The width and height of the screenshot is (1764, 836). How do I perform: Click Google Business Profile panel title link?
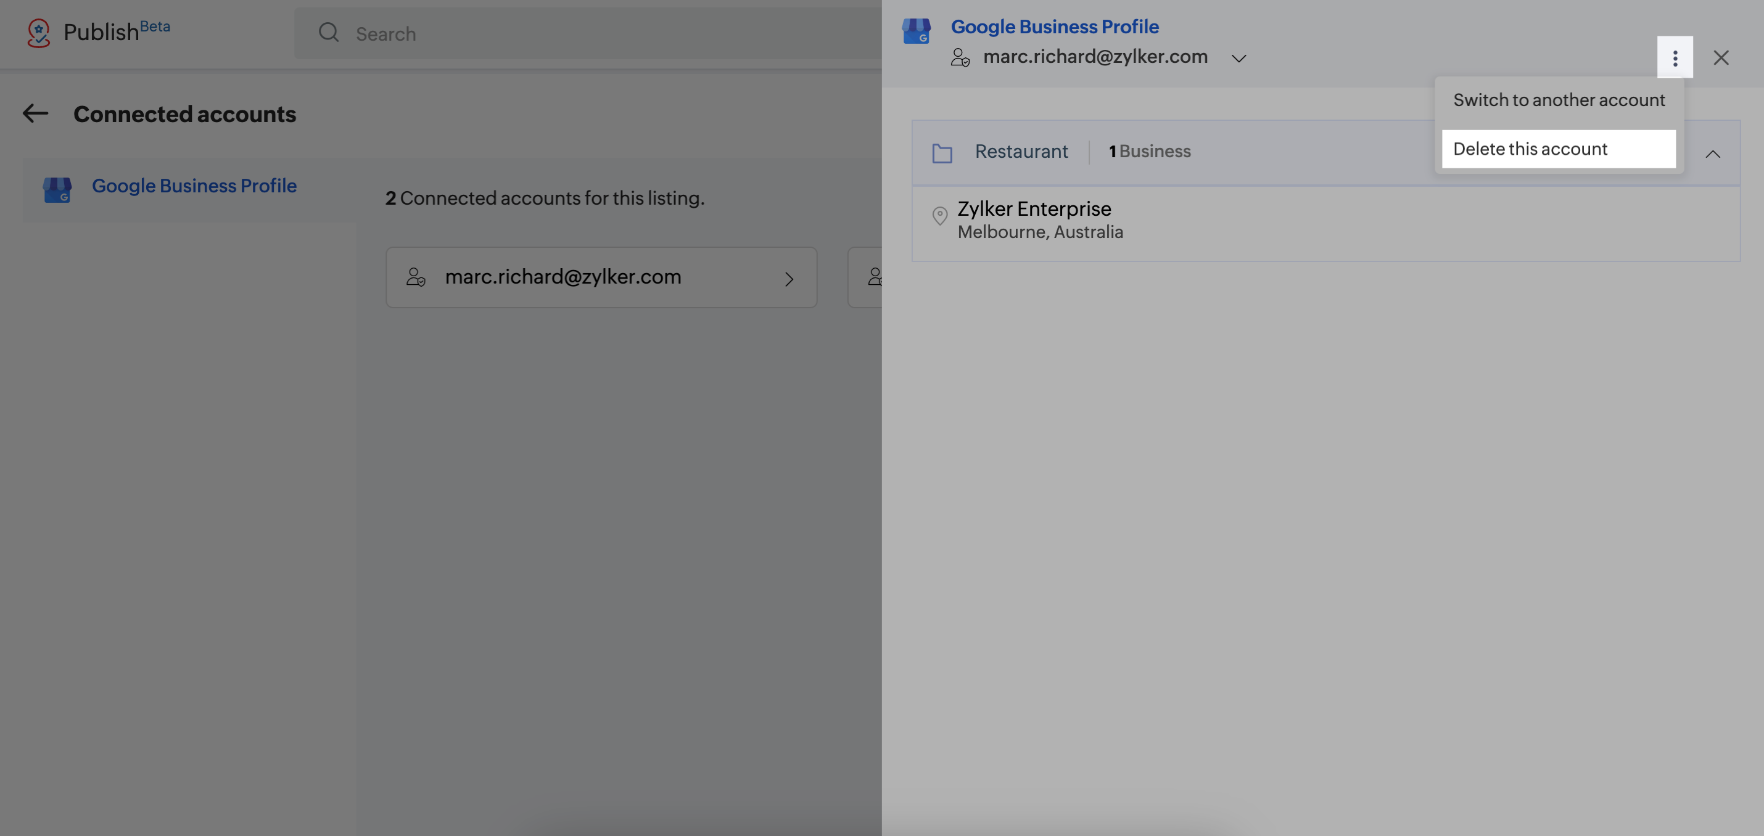[1055, 26]
